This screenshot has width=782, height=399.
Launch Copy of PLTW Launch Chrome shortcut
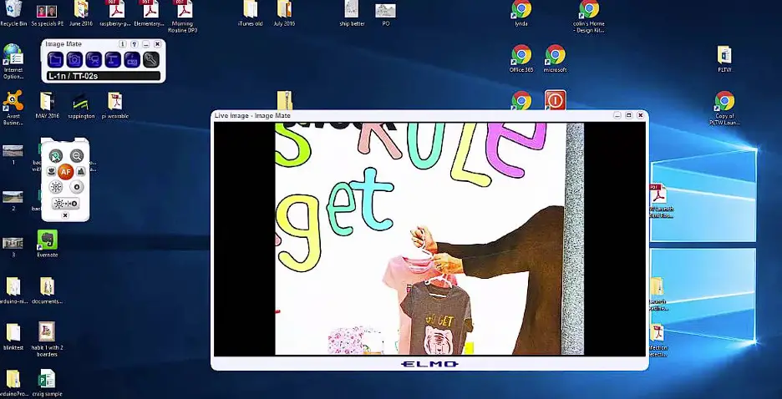click(724, 108)
